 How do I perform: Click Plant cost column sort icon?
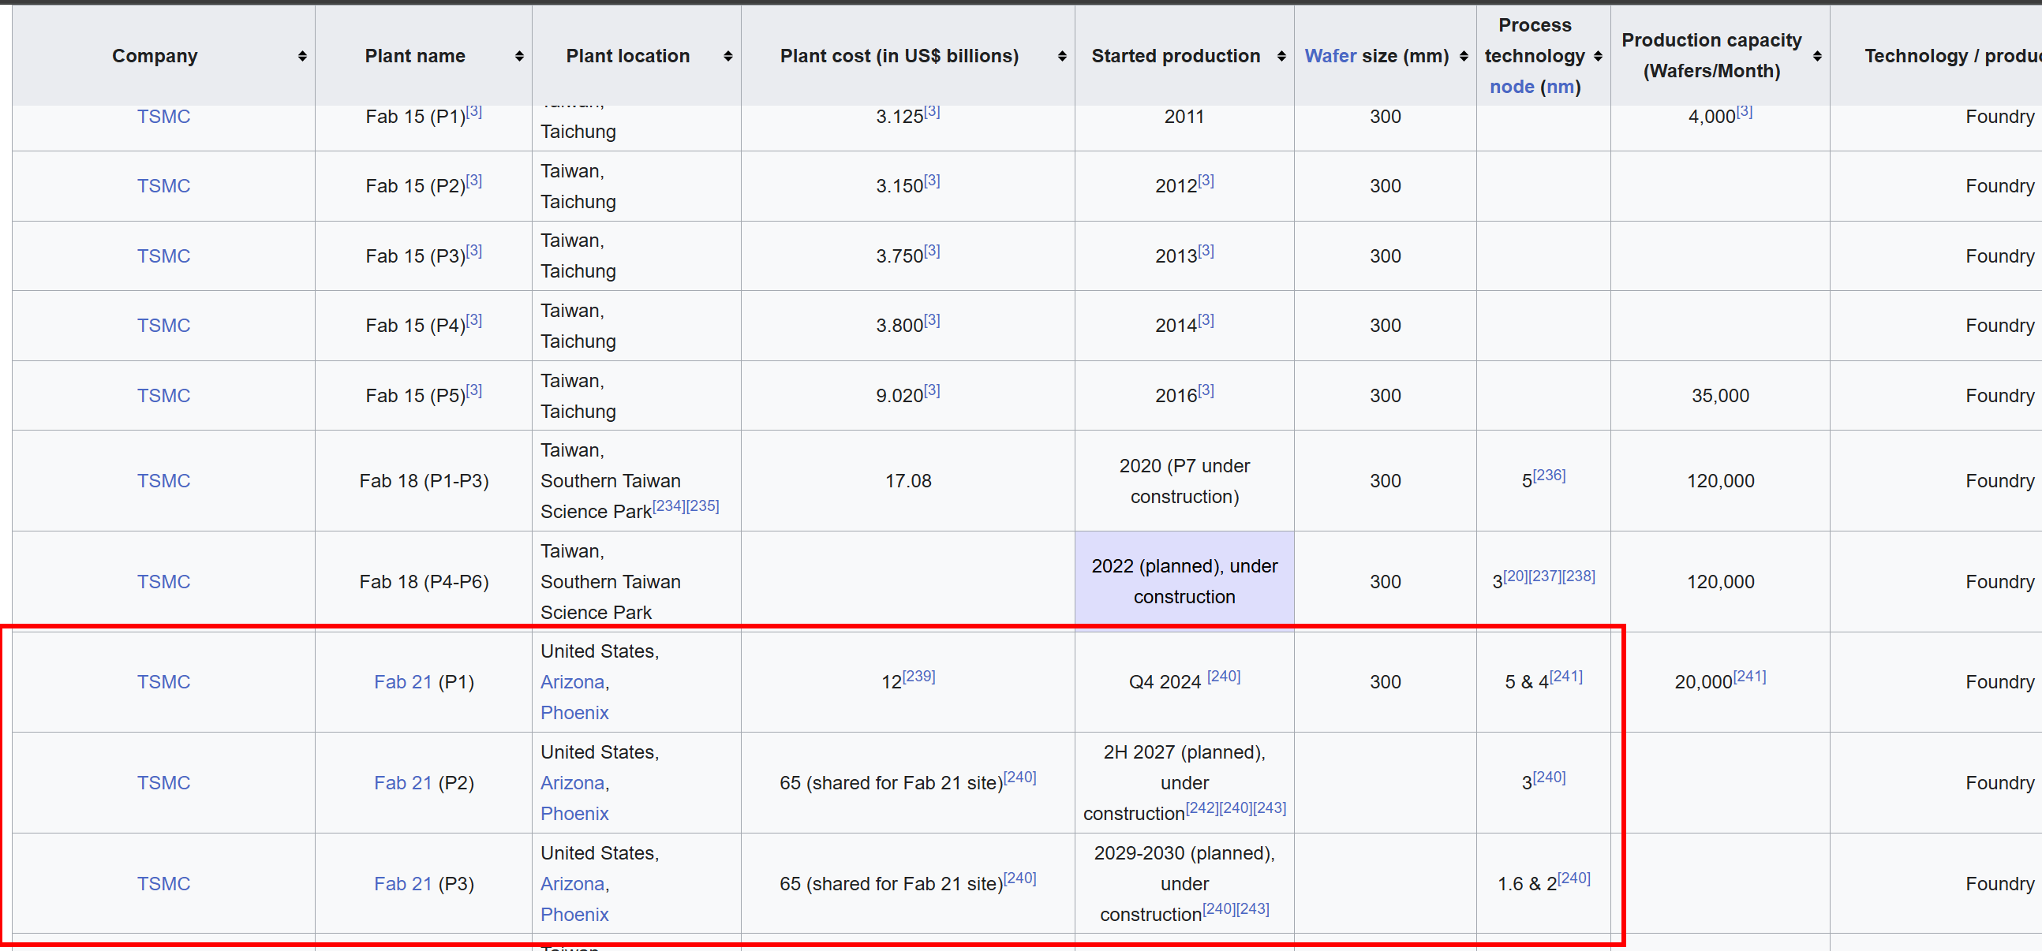1061,56
